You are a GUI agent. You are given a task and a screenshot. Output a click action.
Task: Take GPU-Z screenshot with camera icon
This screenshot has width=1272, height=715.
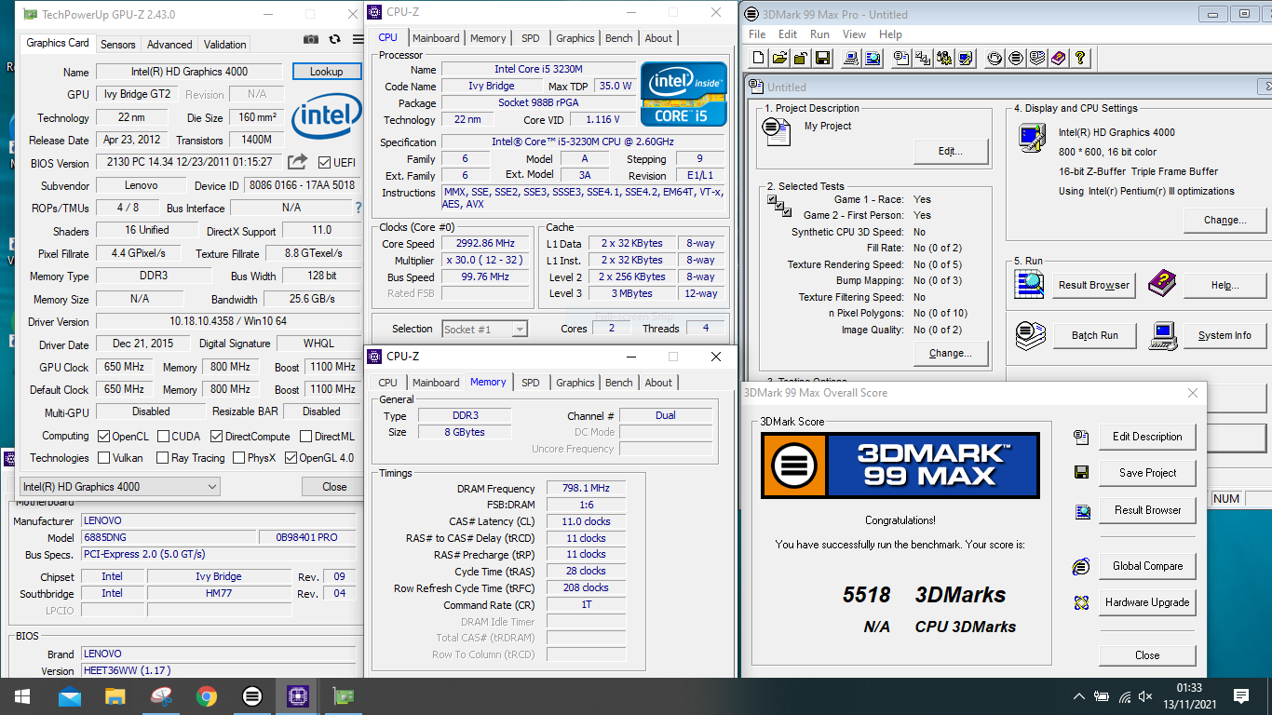pos(311,39)
